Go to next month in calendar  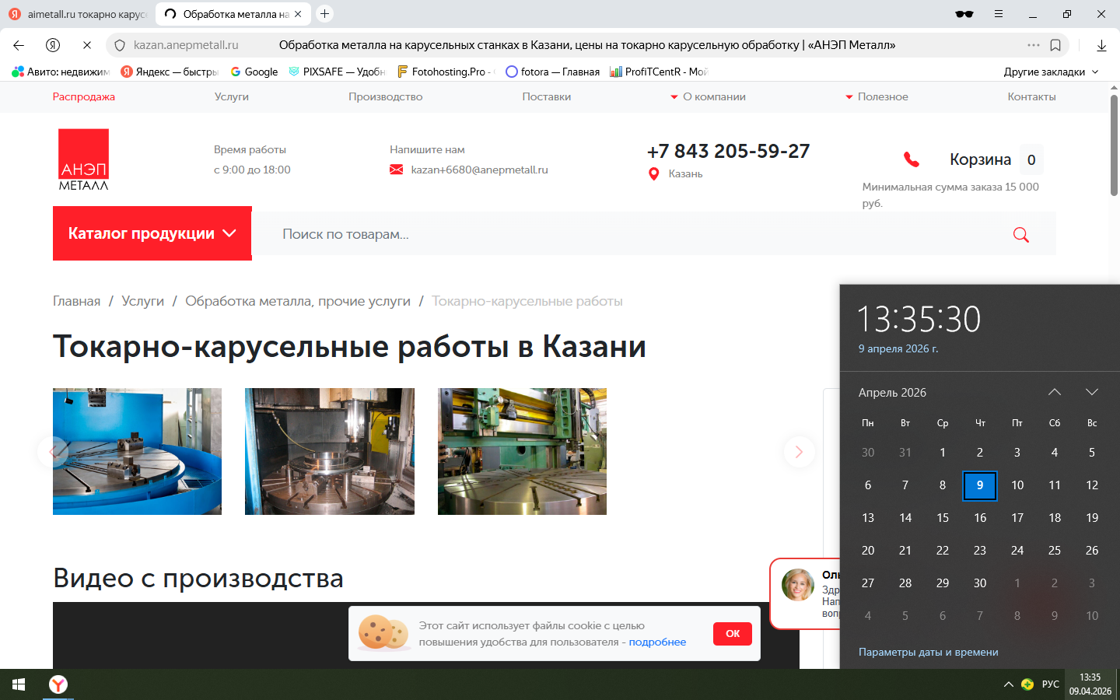1092,392
